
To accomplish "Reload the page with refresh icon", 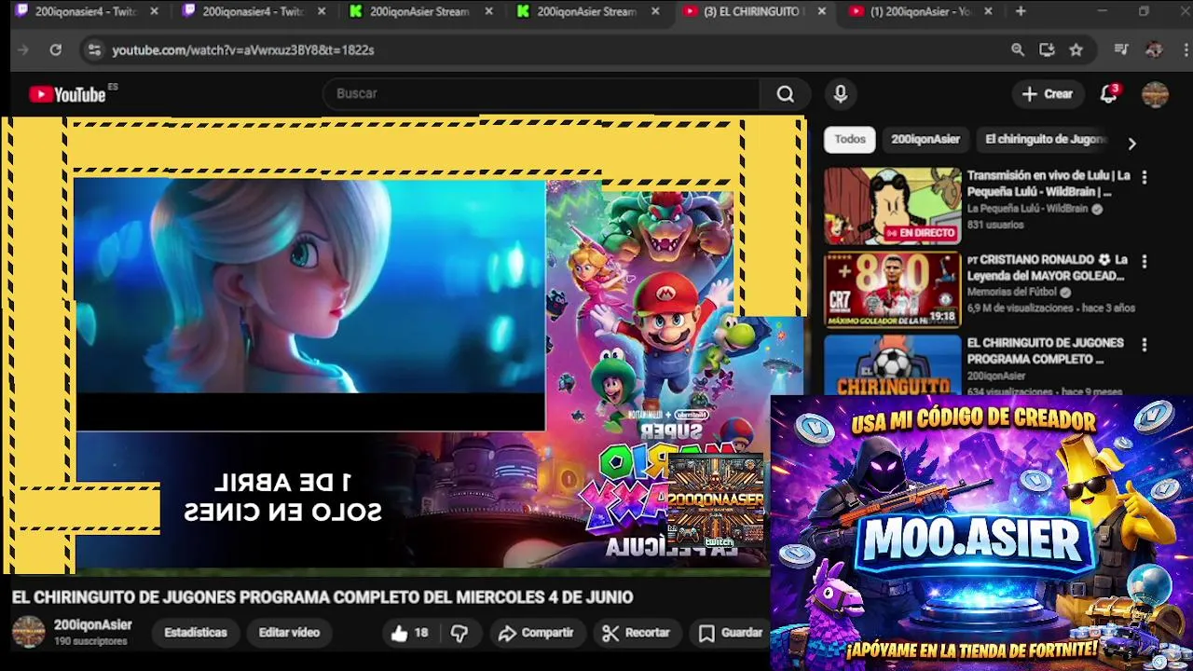I will click(x=55, y=50).
